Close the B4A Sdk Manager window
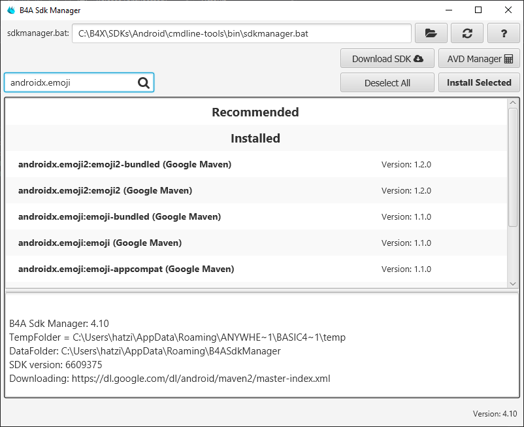Image resolution: width=524 pixels, height=427 pixels. (x=508, y=10)
